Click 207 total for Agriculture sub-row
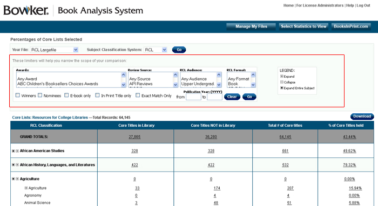Image resolution: width=378 pixels, height=206 pixels. (x=291, y=188)
